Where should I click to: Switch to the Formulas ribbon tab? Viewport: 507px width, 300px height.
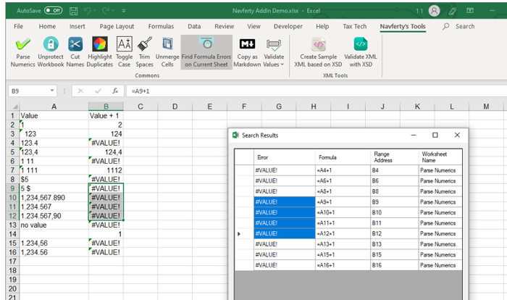click(161, 26)
